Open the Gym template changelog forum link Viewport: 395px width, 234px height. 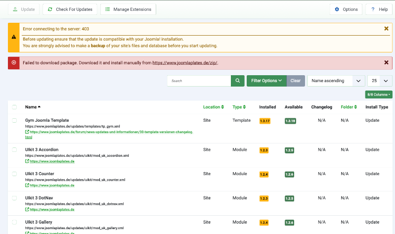109,135
